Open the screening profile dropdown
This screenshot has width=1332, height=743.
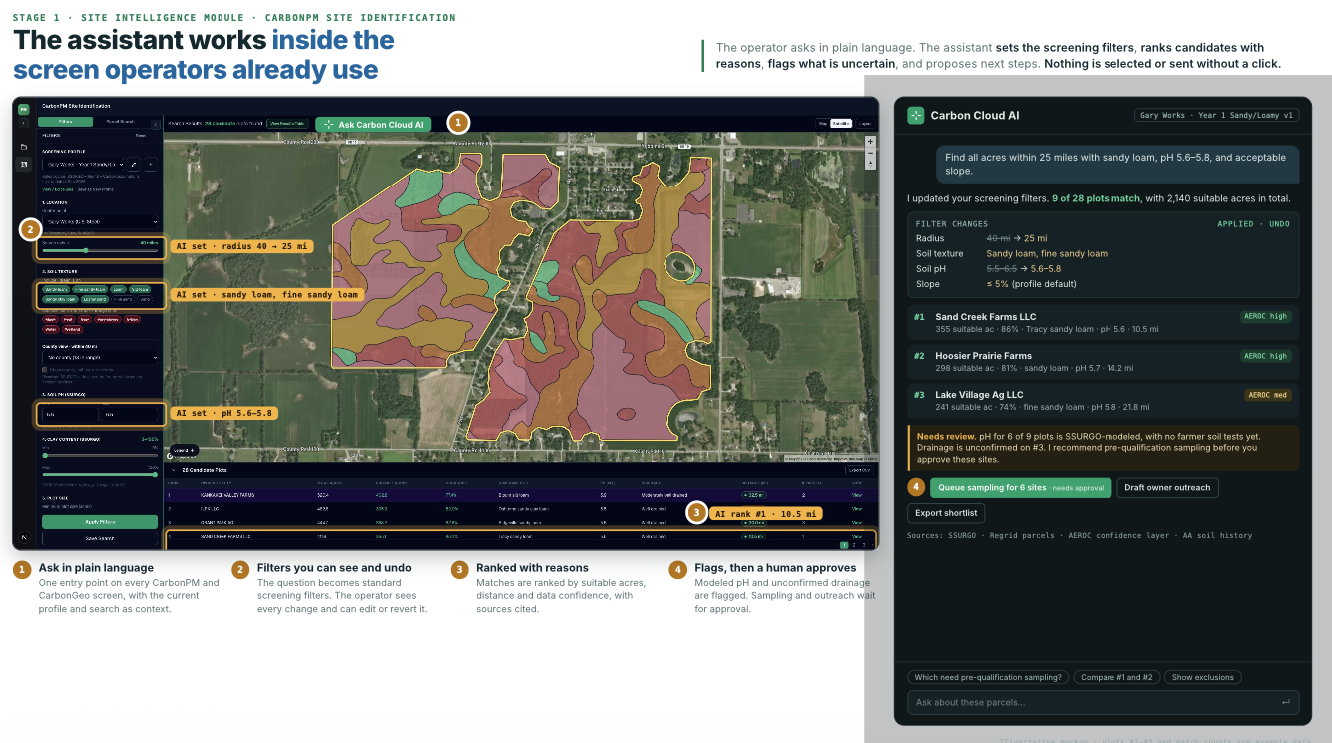click(x=83, y=163)
